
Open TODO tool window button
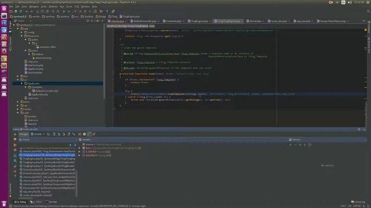coord(36,202)
